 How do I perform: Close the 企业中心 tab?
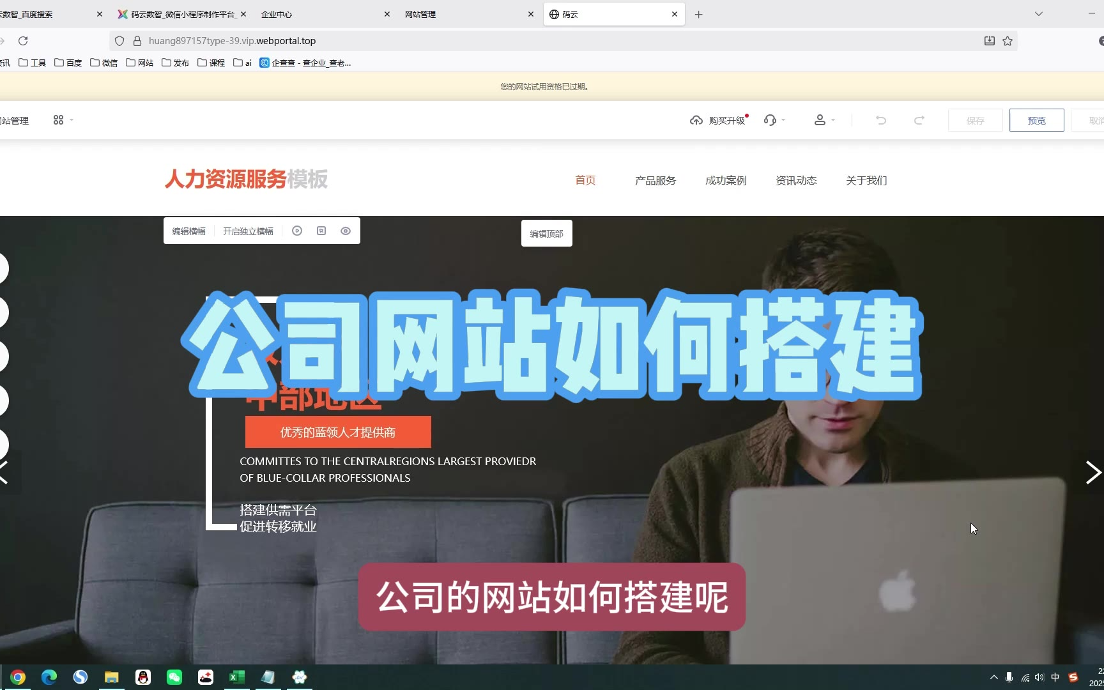coord(387,14)
